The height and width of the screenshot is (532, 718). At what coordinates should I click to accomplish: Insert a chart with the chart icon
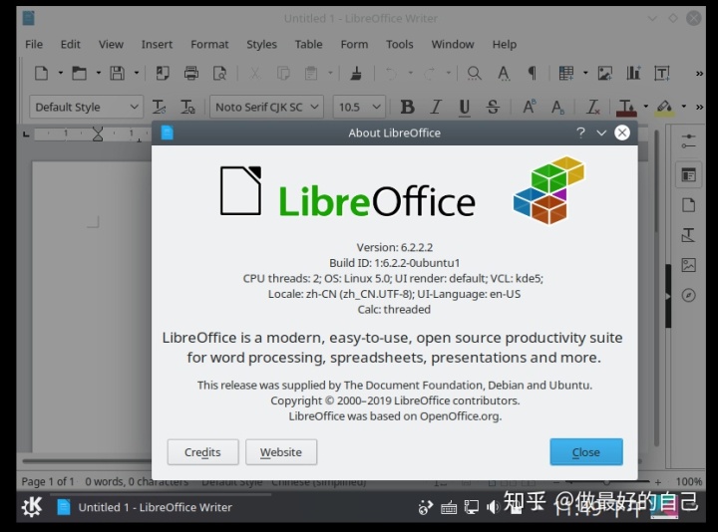coord(634,73)
